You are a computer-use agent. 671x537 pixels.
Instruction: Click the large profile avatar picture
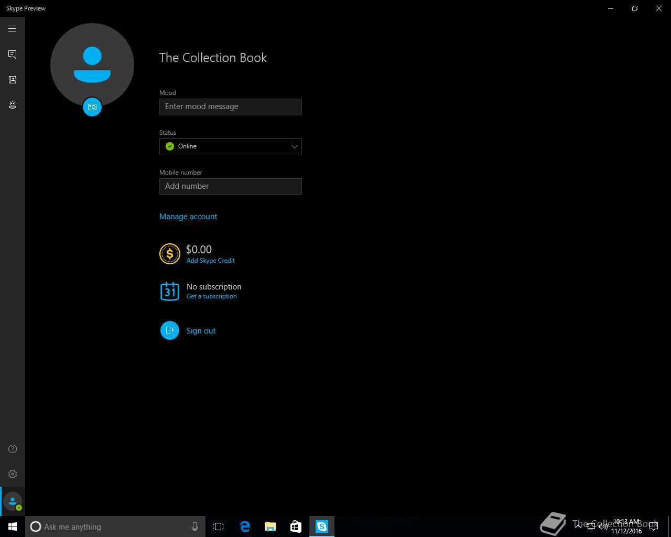[x=92, y=65]
